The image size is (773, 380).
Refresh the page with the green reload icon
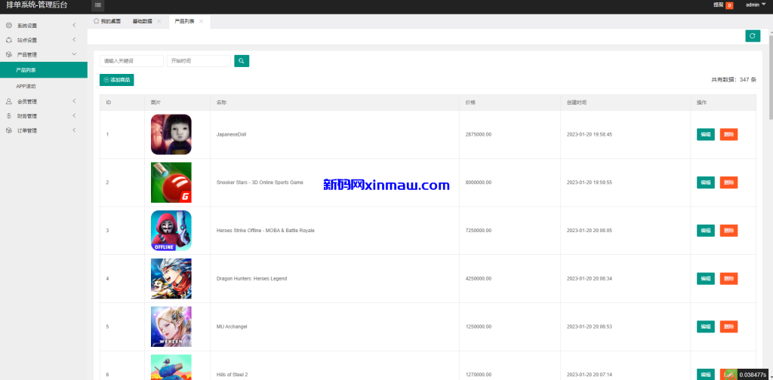coord(752,36)
